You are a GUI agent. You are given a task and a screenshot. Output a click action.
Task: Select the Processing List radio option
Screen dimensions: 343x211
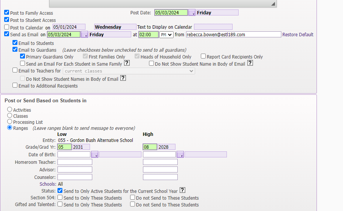click(10, 122)
